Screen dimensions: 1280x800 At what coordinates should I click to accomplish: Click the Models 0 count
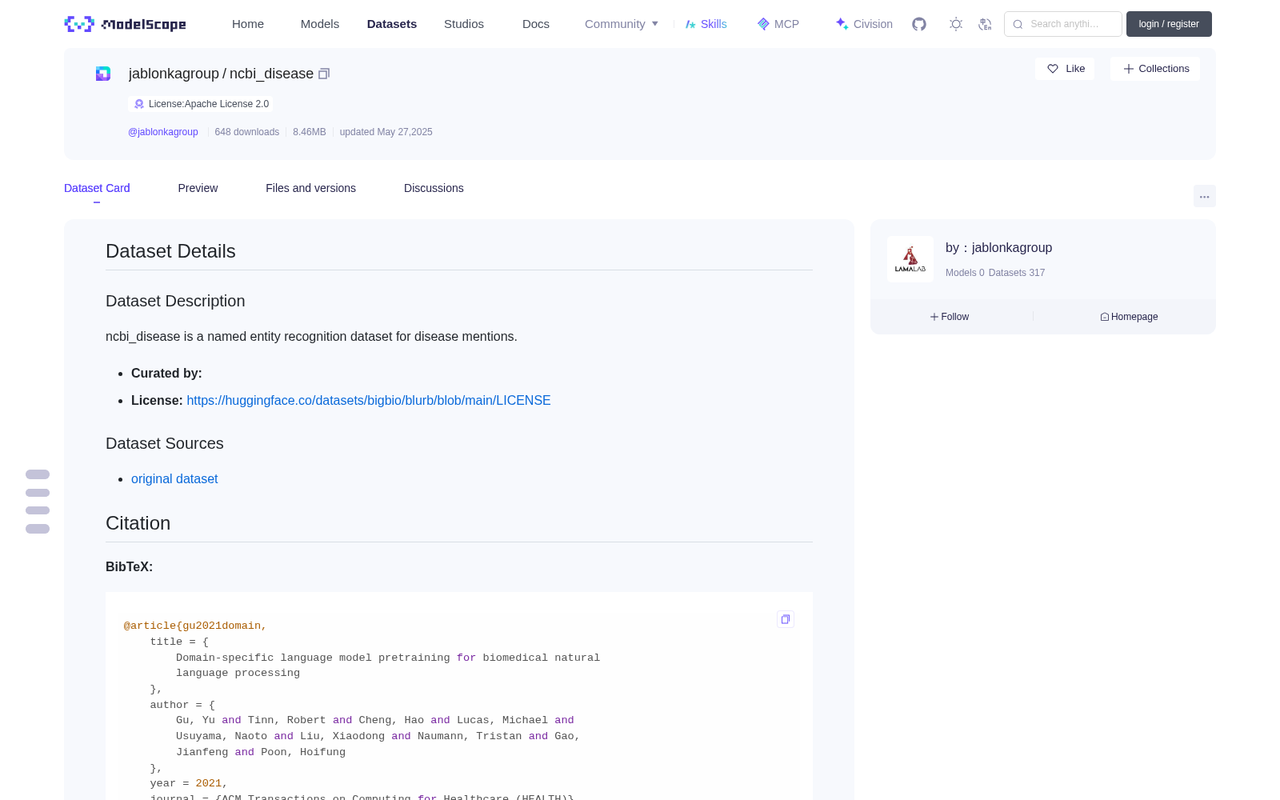pyautogui.click(x=965, y=273)
